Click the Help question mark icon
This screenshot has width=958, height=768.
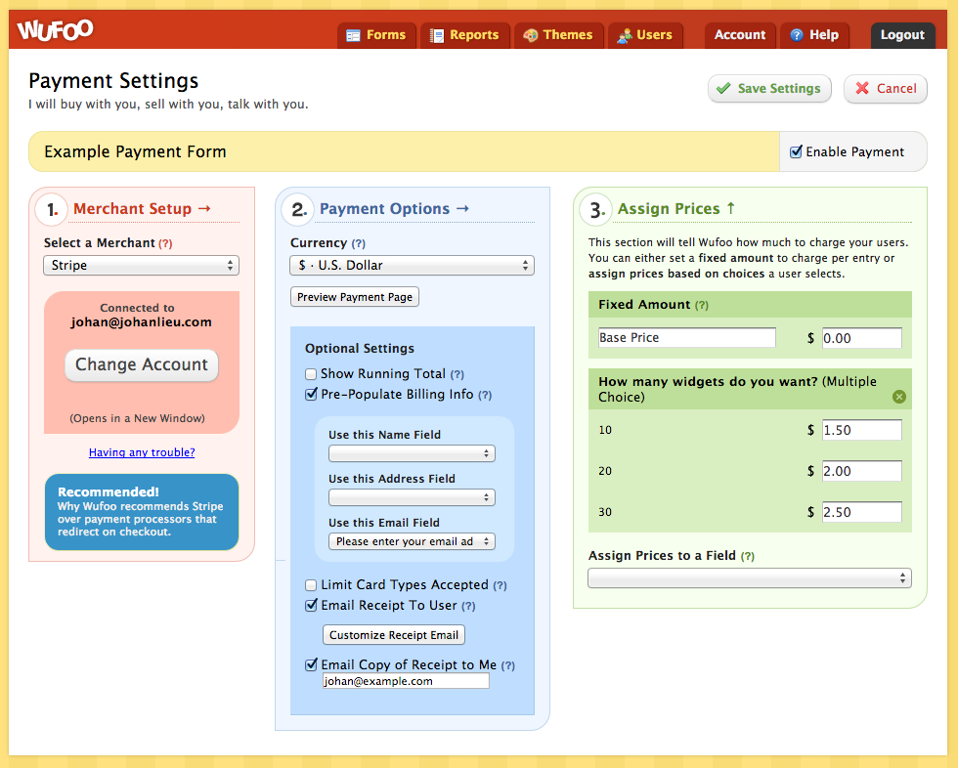796,35
